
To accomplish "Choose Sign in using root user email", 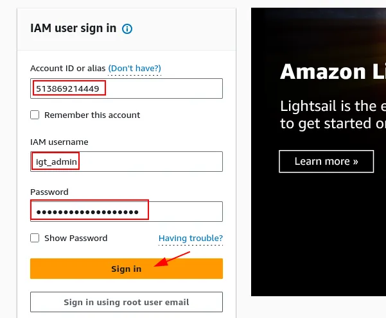I will point(127,302).
